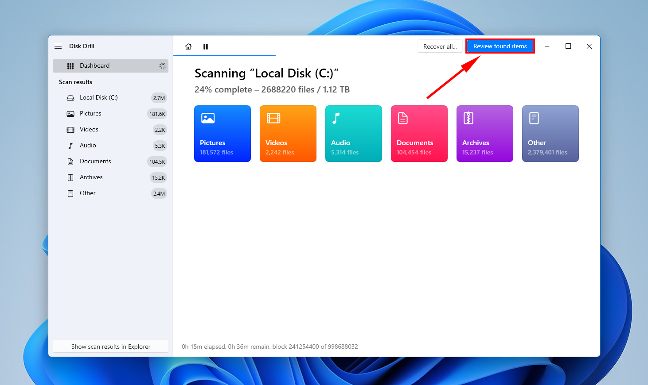Image resolution: width=648 pixels, height=385 pixels.
Task: Select Videos in the sidebar
Action: [x=110, y=130]
